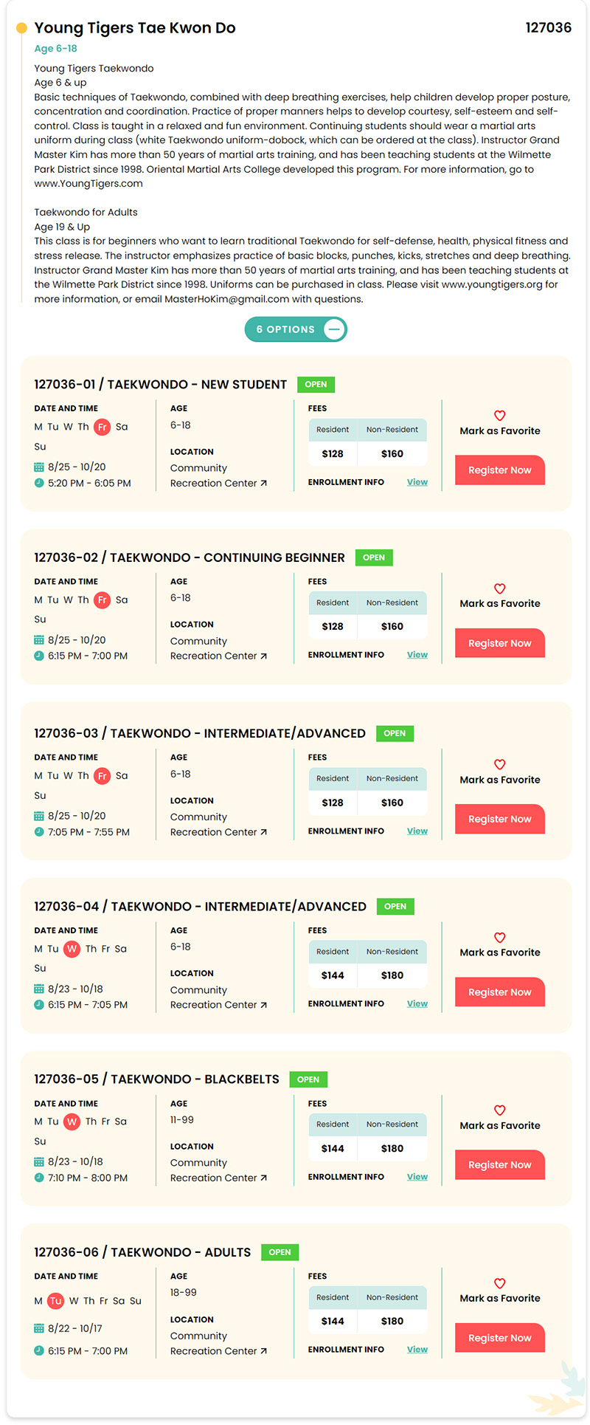590x1425 pixels.
Task: Open location arrow for New Student Recreation Center
Action: click(263, 483)
